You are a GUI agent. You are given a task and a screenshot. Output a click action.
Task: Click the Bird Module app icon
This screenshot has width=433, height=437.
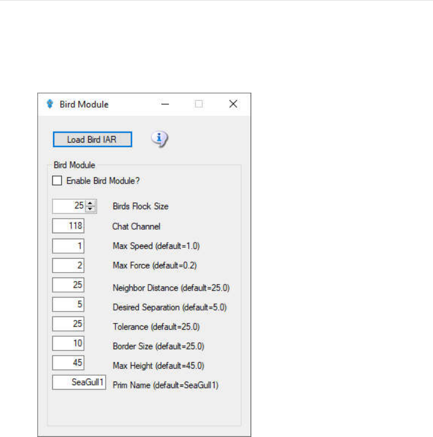[x=50, y=104]
